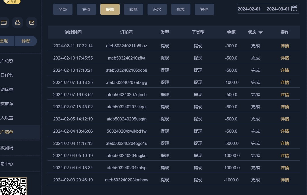Open the envelope messages icon

32,23
